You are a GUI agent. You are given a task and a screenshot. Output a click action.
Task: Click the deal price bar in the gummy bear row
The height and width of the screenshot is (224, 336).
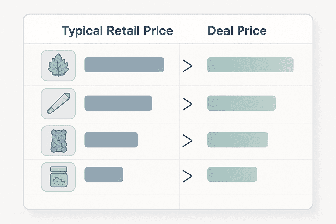coord(238,140)
